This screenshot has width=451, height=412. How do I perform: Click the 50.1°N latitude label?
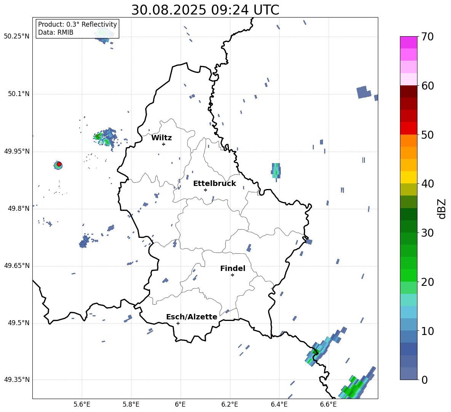pos(18,94)
